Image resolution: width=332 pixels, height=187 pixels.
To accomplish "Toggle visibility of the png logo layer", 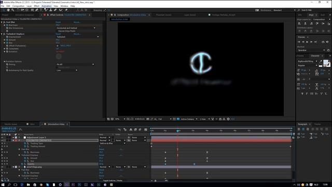I will pyautogui.click(x=2, y=167).
